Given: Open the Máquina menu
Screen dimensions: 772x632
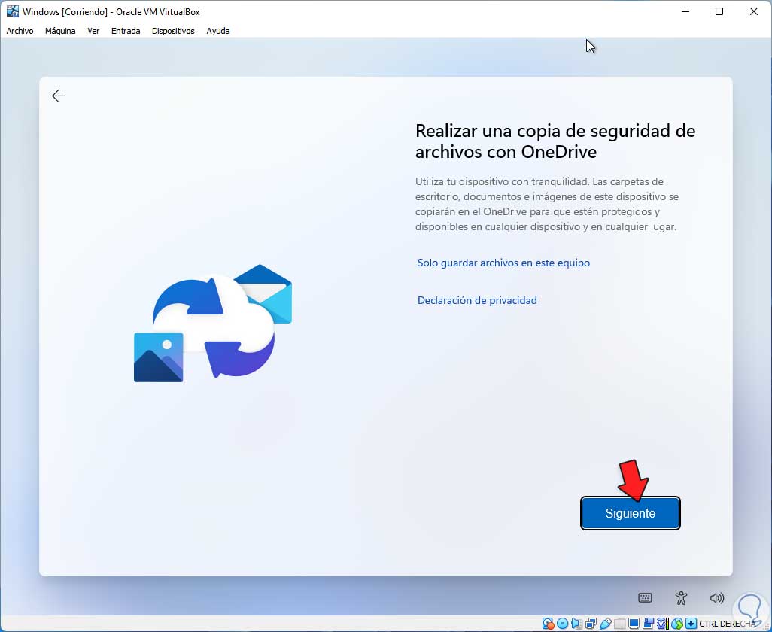Looking at the screenshot, I should [x=60, y=31].
